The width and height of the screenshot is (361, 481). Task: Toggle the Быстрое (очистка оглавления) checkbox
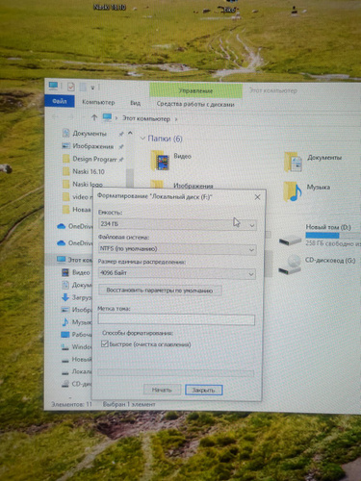pos(105,343)
